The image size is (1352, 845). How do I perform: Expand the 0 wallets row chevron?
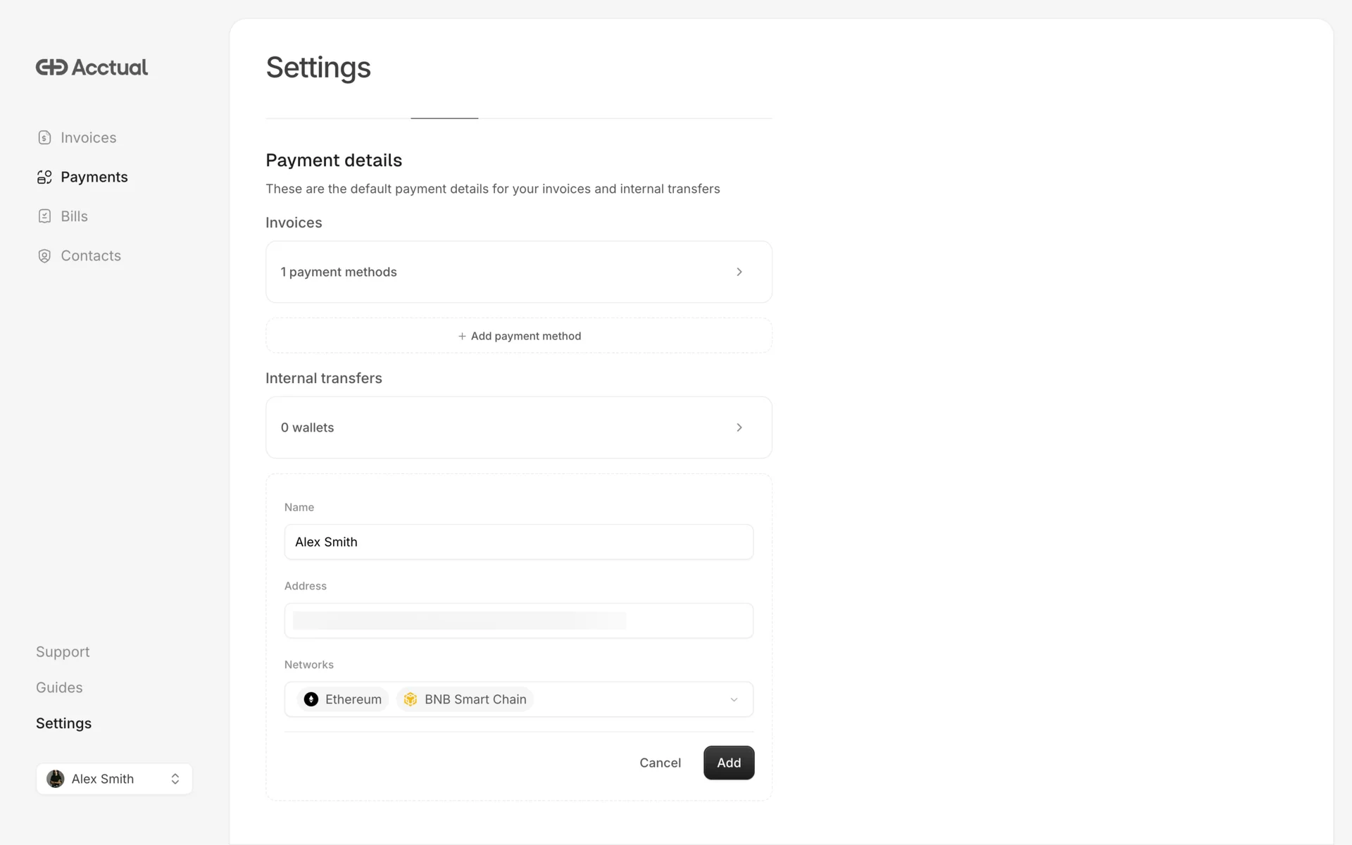739,427
